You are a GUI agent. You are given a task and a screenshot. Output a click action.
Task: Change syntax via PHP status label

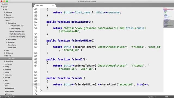point(167,97)
